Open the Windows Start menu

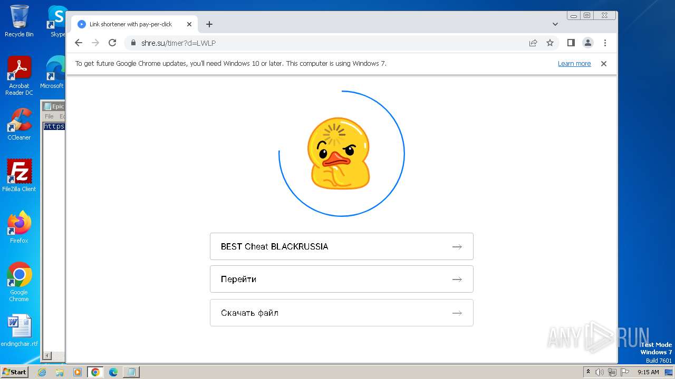(14, 372)
